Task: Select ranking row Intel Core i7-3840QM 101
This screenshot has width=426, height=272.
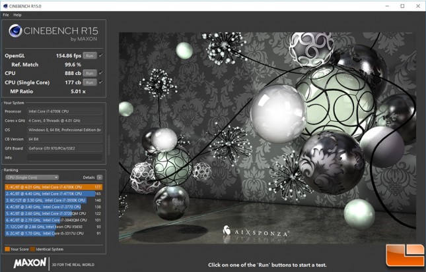Action: click(x=53, y=220)
